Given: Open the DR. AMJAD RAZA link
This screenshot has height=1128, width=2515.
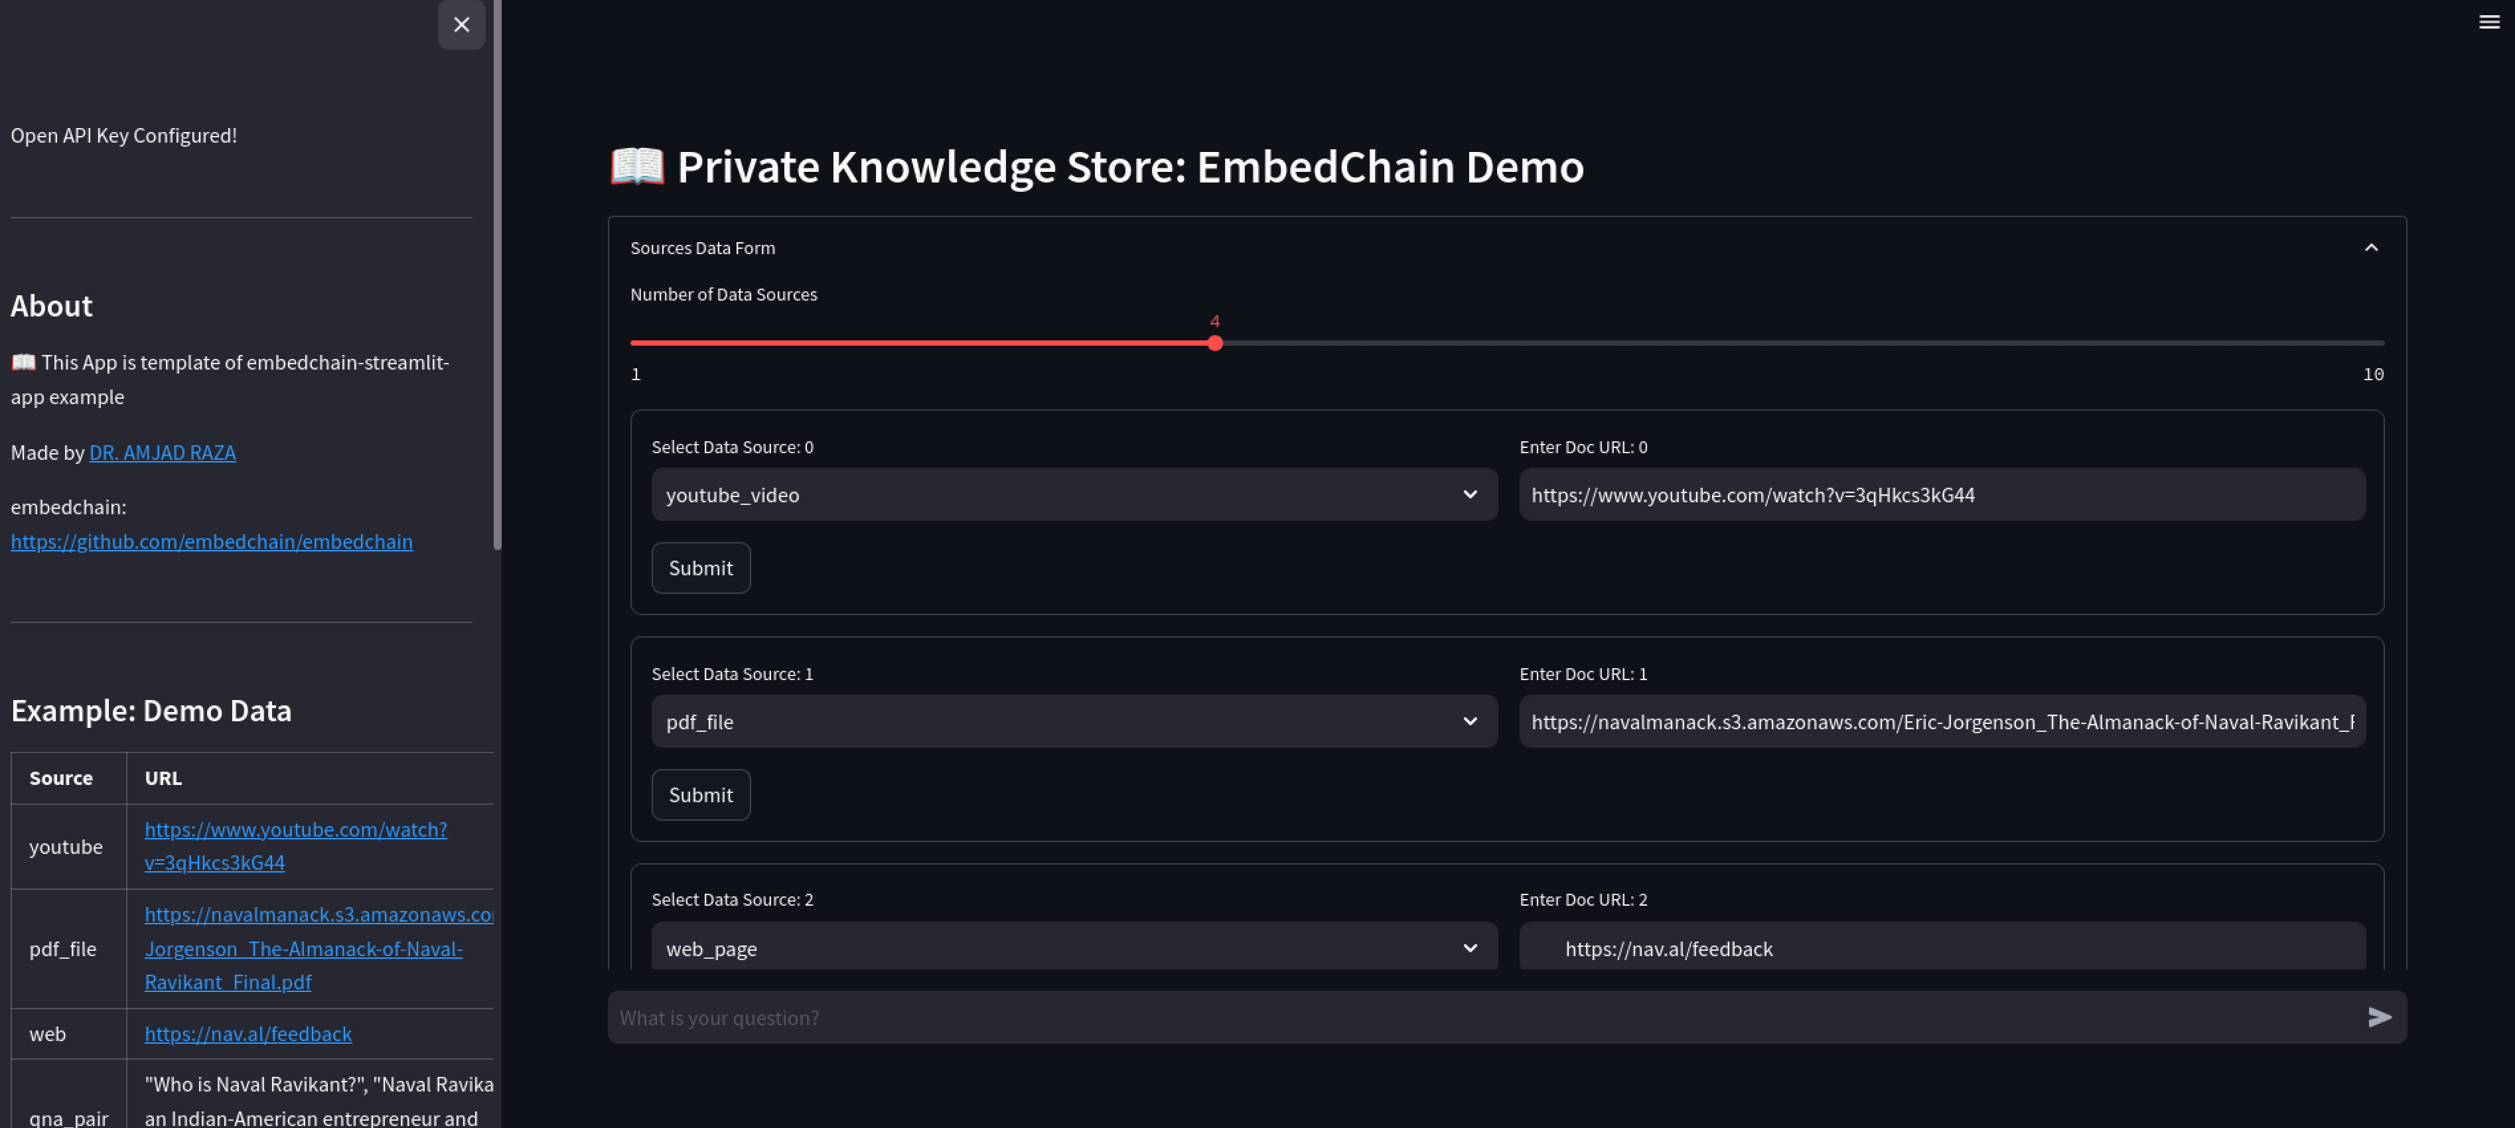Looking at the screenshot, I should [162, 452].
